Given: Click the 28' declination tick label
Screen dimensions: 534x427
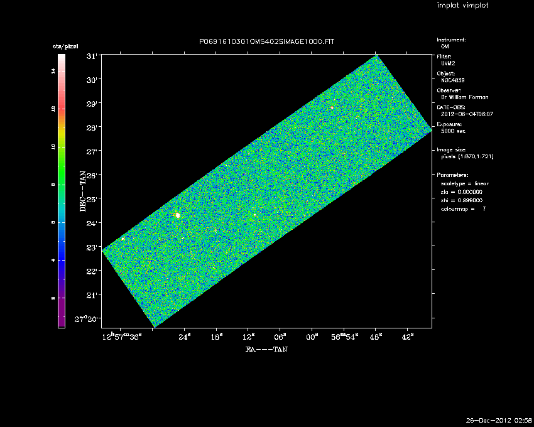Looking at the screenshot, I should click(x=92, y=128).
